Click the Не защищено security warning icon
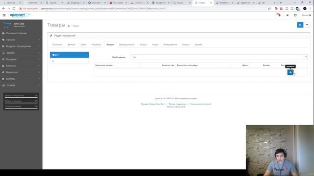Viewport: 314px width, 176px height. [x=21, y=9]
